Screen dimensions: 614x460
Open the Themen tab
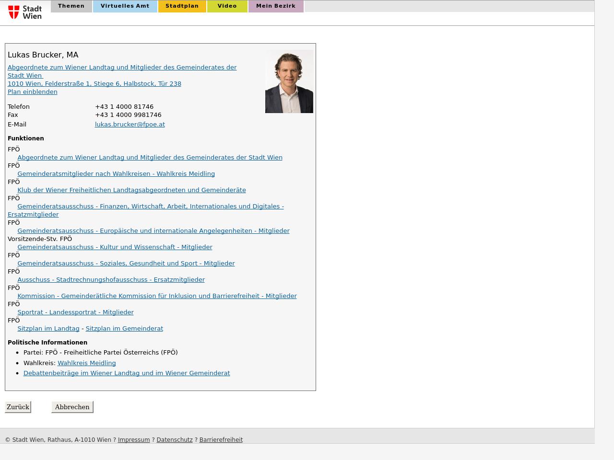71,6
